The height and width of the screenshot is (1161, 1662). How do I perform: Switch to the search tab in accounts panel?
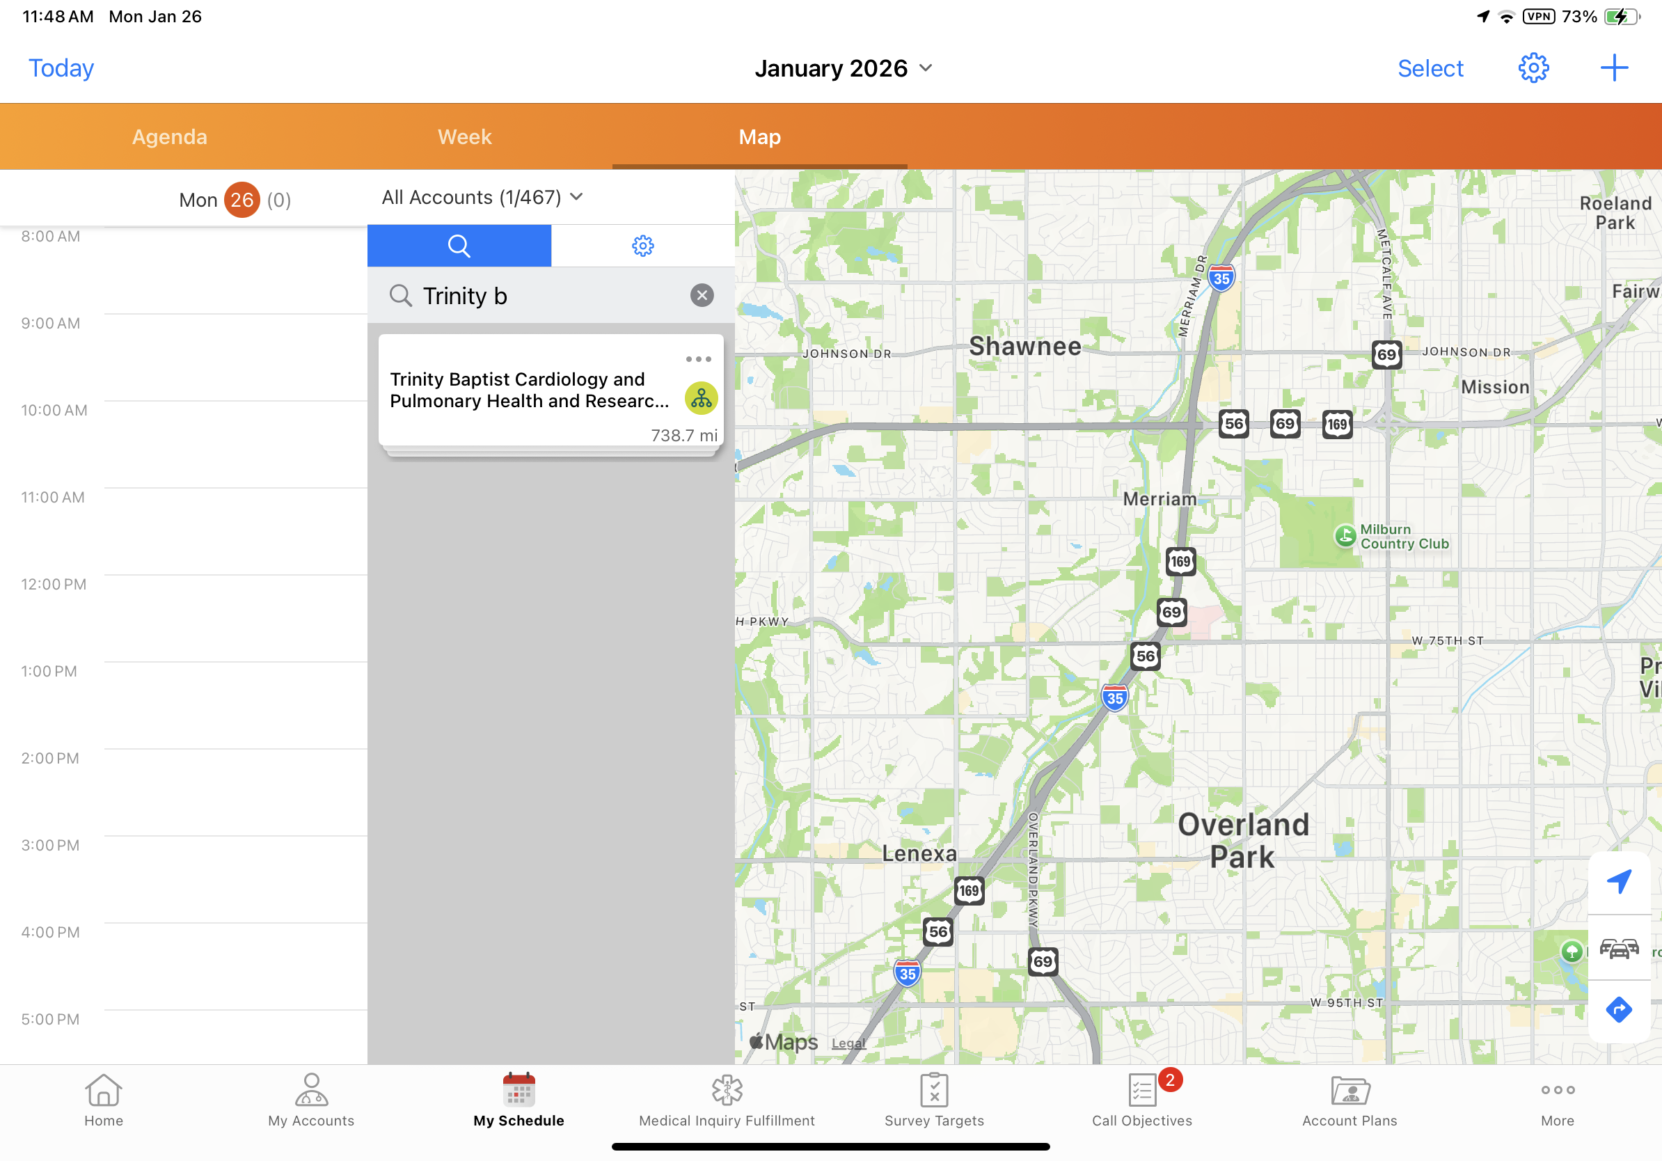click(459, 246)
